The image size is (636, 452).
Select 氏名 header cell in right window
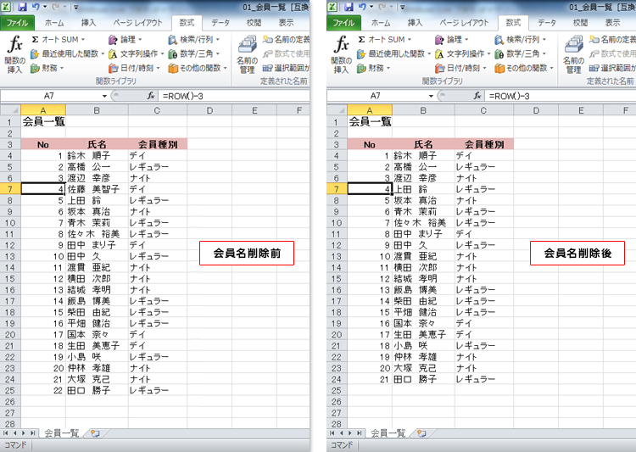[x=423, y=144]
